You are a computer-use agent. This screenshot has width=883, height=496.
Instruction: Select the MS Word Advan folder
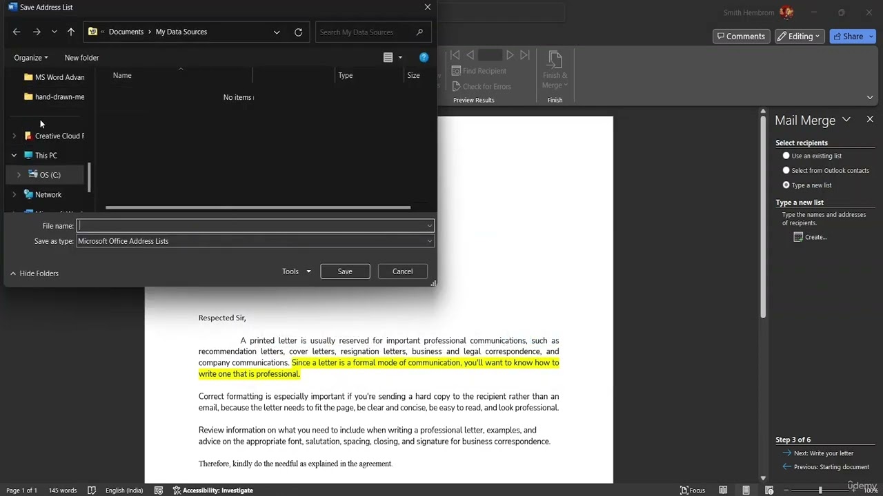tap(54, 77)
